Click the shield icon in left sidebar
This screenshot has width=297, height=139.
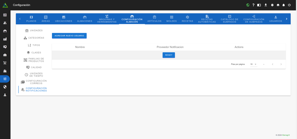tap(5, 87)
